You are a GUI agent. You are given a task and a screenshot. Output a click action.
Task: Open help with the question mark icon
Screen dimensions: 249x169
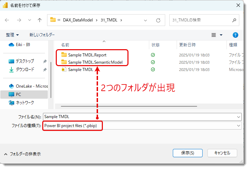tap(235, 35)
